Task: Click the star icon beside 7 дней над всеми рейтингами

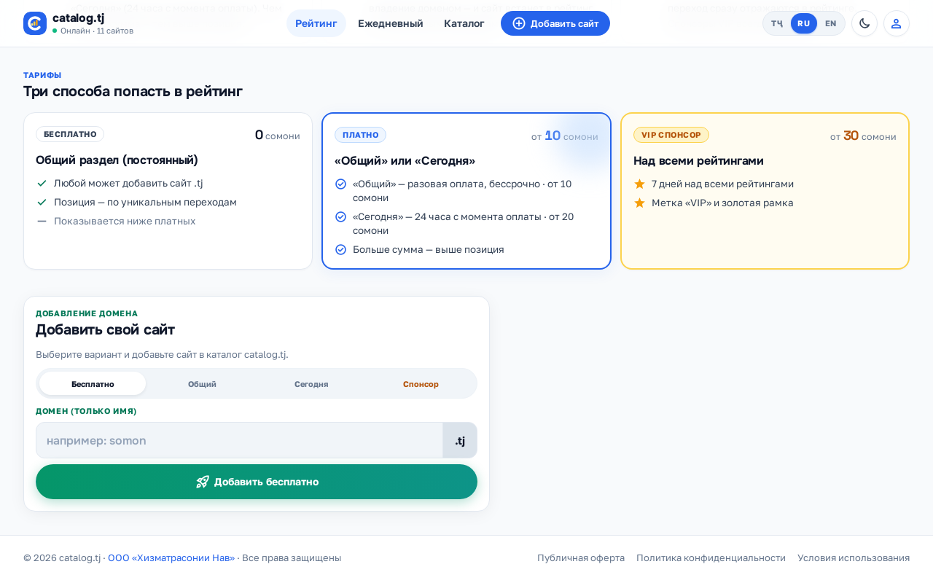Action: coord(639,184)
